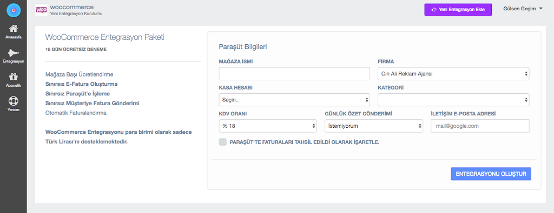
Task: Click the "KDV ORANI" field label
Action: pyautogui.click(x=233, y=113)
